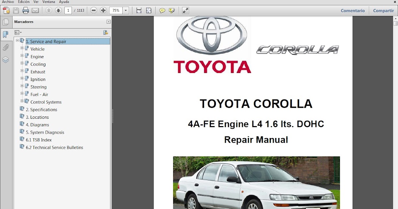Viewport: 398px width, 209px height.
Task: Select the 'Exhaust' bookmark
Action: pos(38,72)
